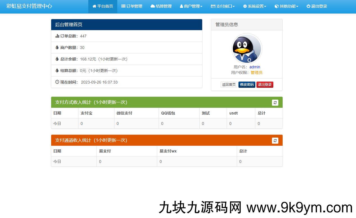Screen dimensions: 356x218
Task: Open the 支付接口 dropdown menu
Action: click(x=223, y=6)
